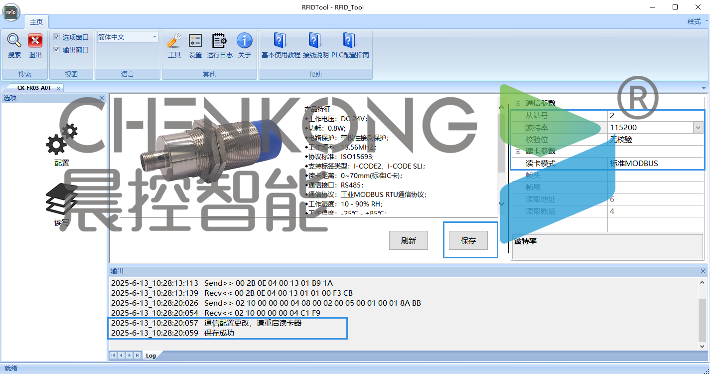
Task: Open the document tab list dropdown arrow
Action: click(x=704, y=88)
